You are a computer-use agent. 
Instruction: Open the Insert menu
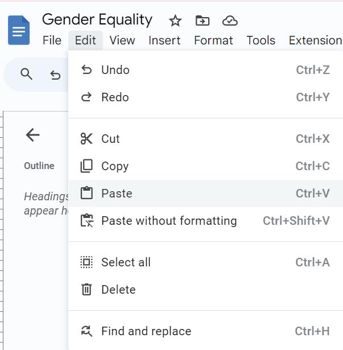click(x=164, y=40)
